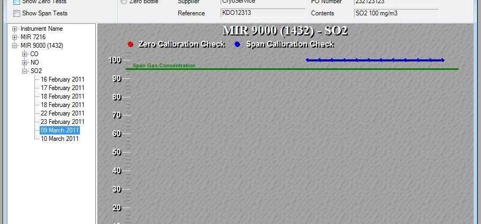Screen dimensions: 481x224
Task: Open the 22 February 2011 entry
Action: (x=62, y=113)
